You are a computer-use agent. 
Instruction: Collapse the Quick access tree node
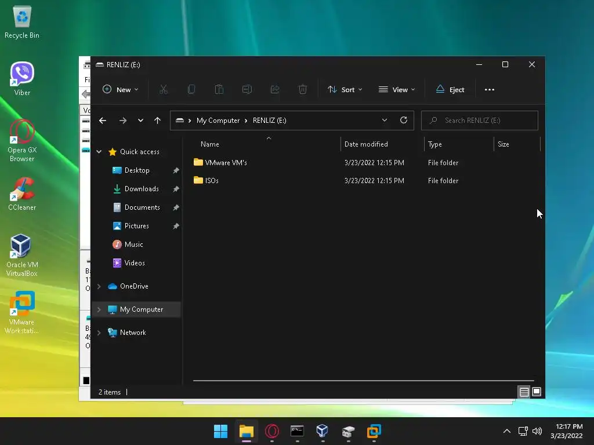coord(99,152)
